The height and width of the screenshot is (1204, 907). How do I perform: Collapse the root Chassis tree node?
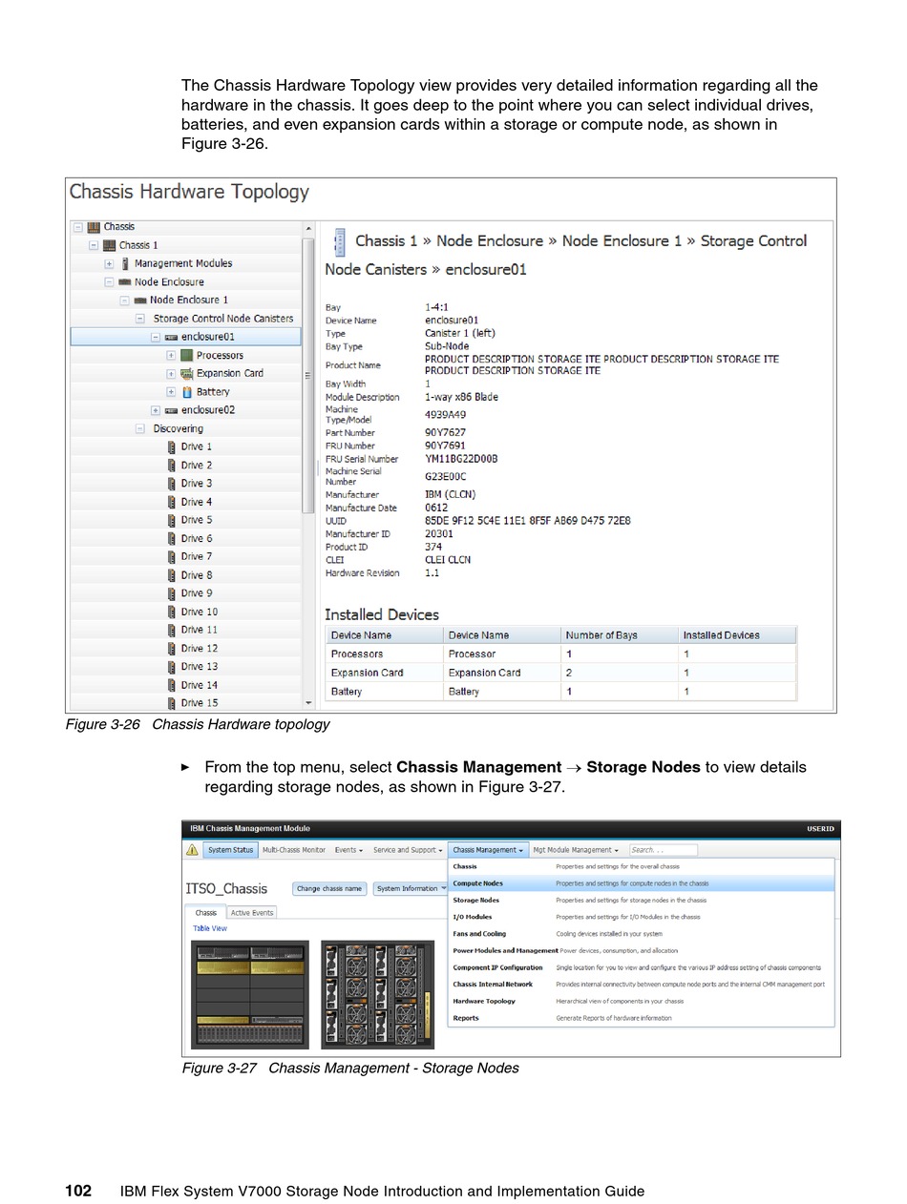point(78,227)
